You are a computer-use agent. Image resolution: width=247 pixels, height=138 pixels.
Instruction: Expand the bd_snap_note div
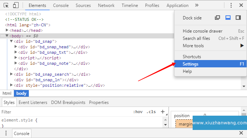(16, 63)
